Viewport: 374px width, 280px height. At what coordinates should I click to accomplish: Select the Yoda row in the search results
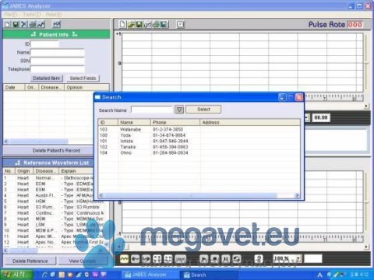pos(199,135)
